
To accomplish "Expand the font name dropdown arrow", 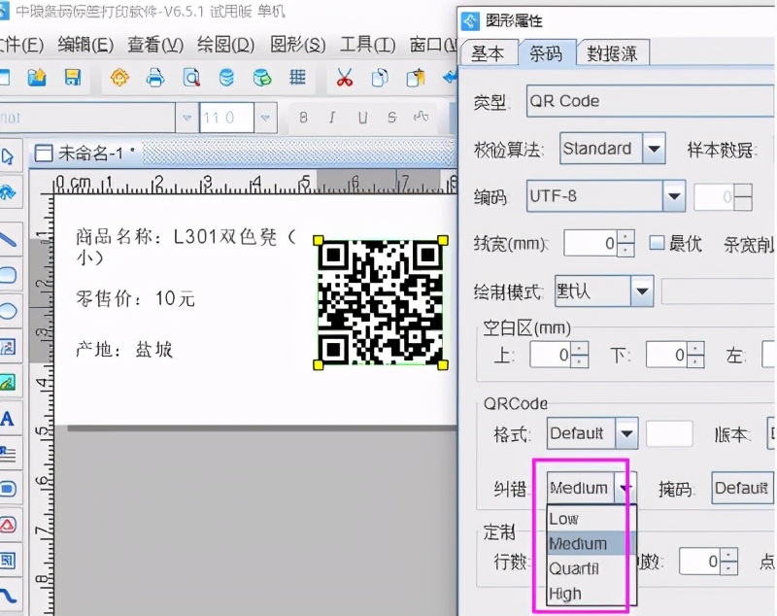I will coord(186,118).
